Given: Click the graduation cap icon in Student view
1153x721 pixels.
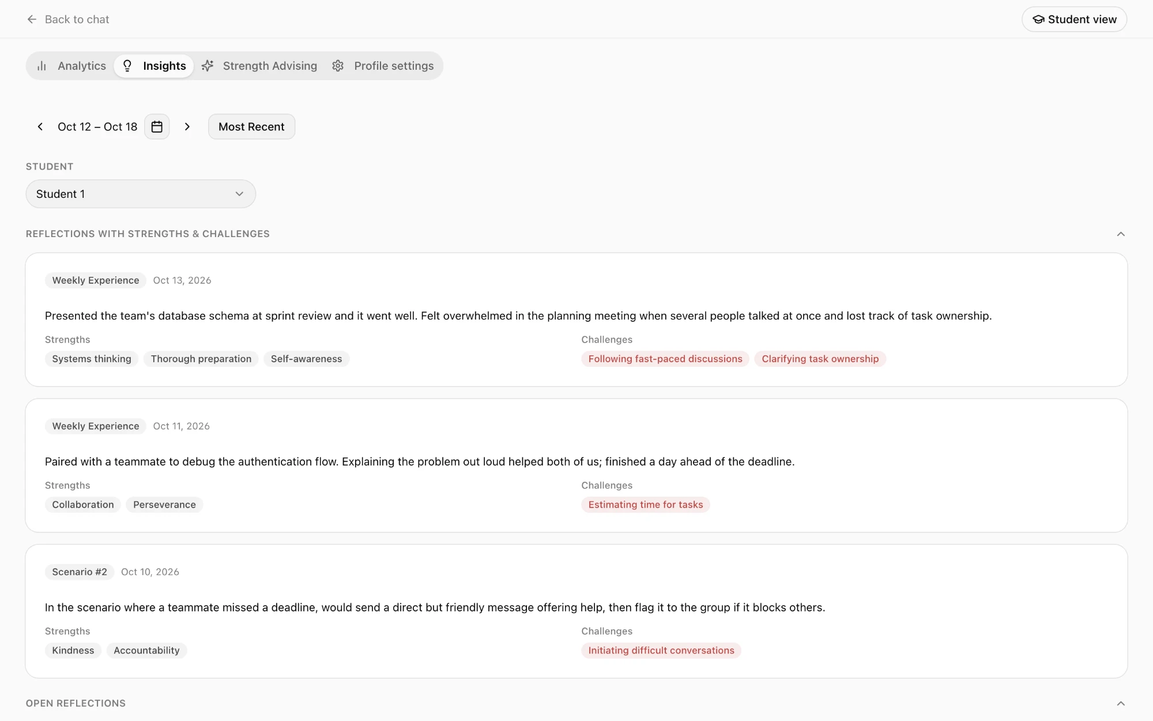Looking at the screenshot, I should click(x=1038, y=20).
